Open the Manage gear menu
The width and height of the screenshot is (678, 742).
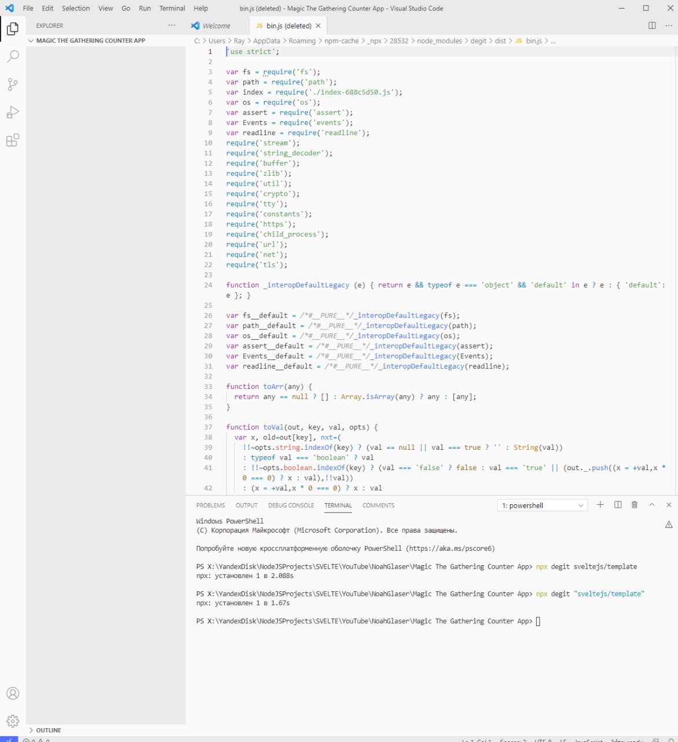[x=13, y=721]
